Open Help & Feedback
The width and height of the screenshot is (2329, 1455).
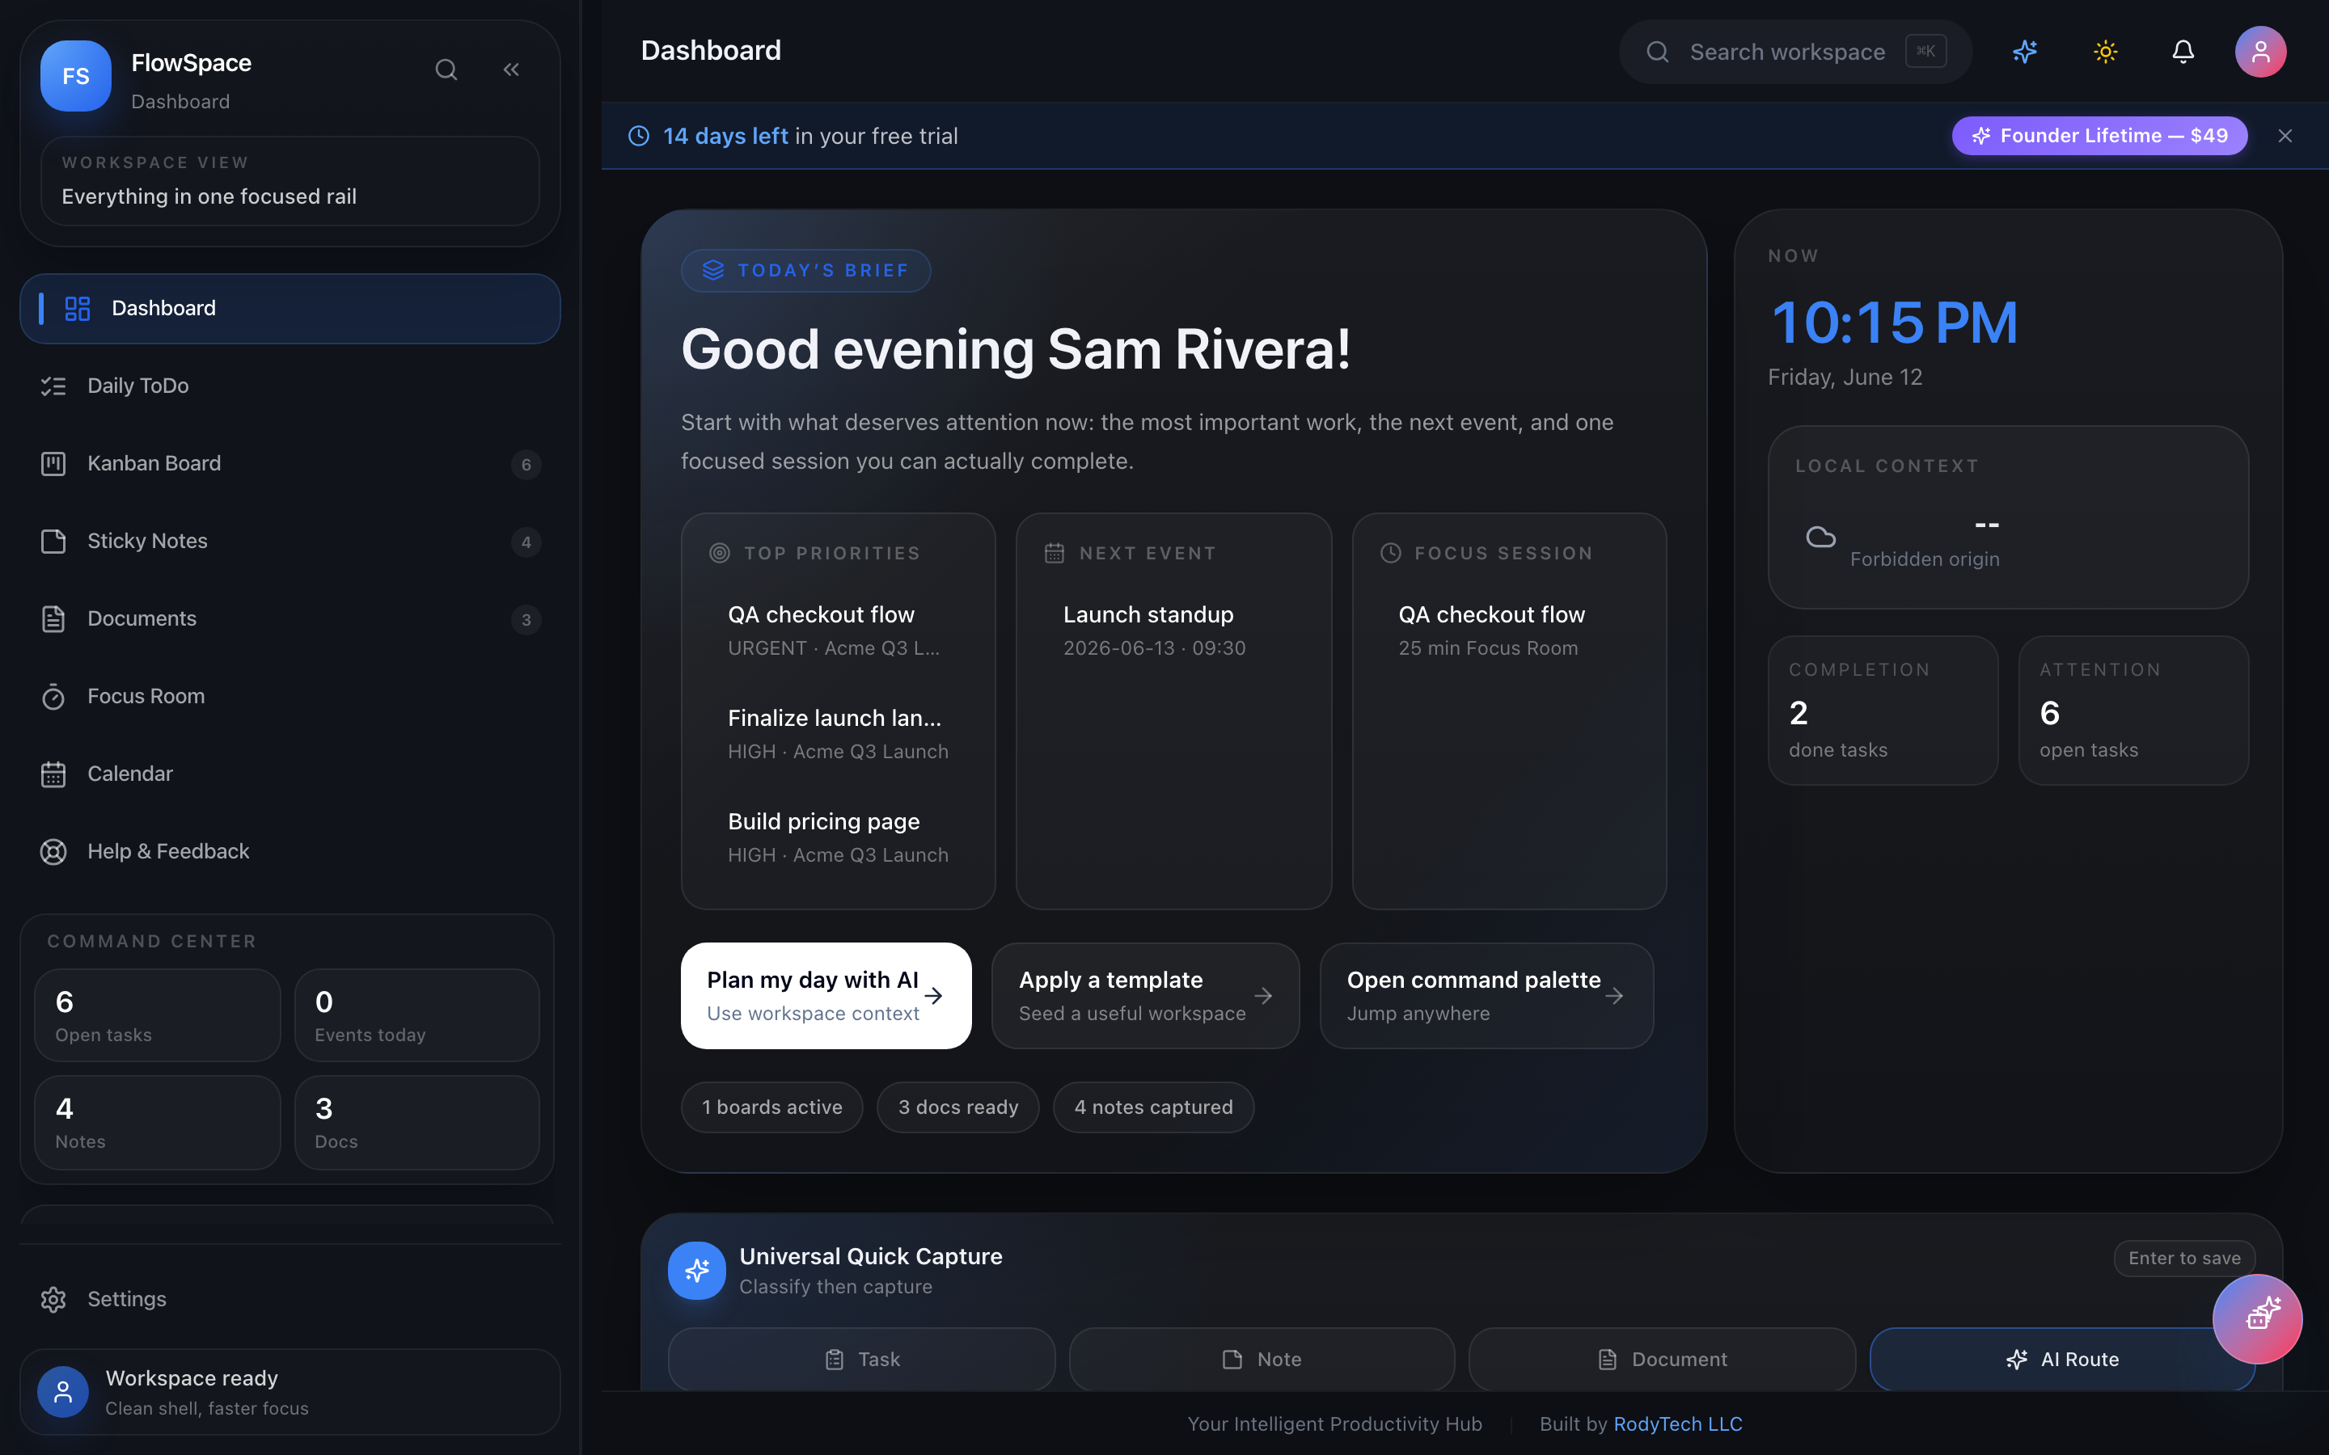[290, 852]
